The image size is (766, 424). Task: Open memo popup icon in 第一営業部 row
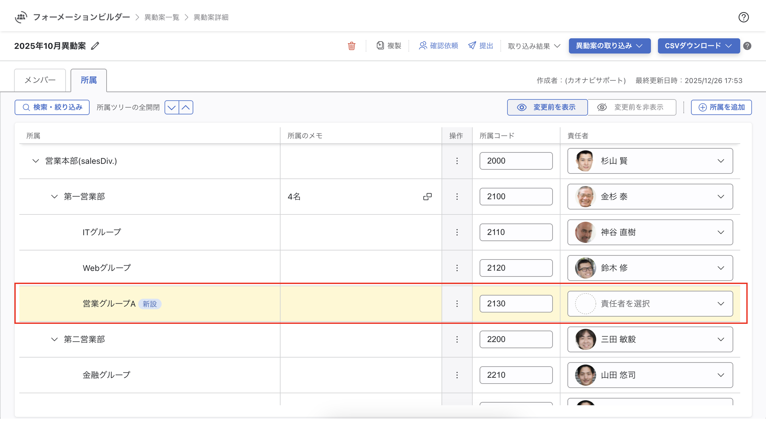[427, 197]
